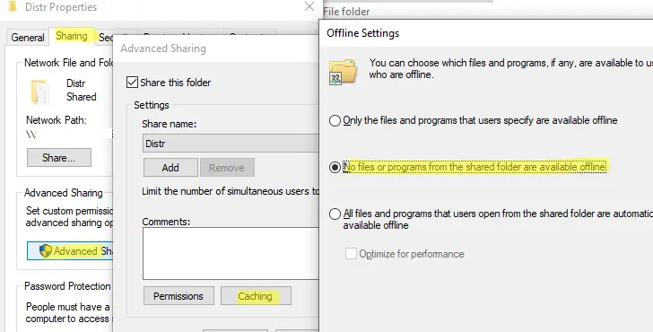Click inside the Comments text box
This screenshot has height=332, width=653.
pyautogui.click(x=231, y=253)
